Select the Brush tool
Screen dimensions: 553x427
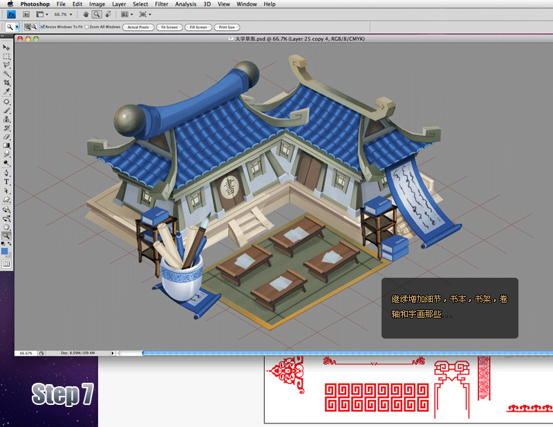(x=6, y=111)
